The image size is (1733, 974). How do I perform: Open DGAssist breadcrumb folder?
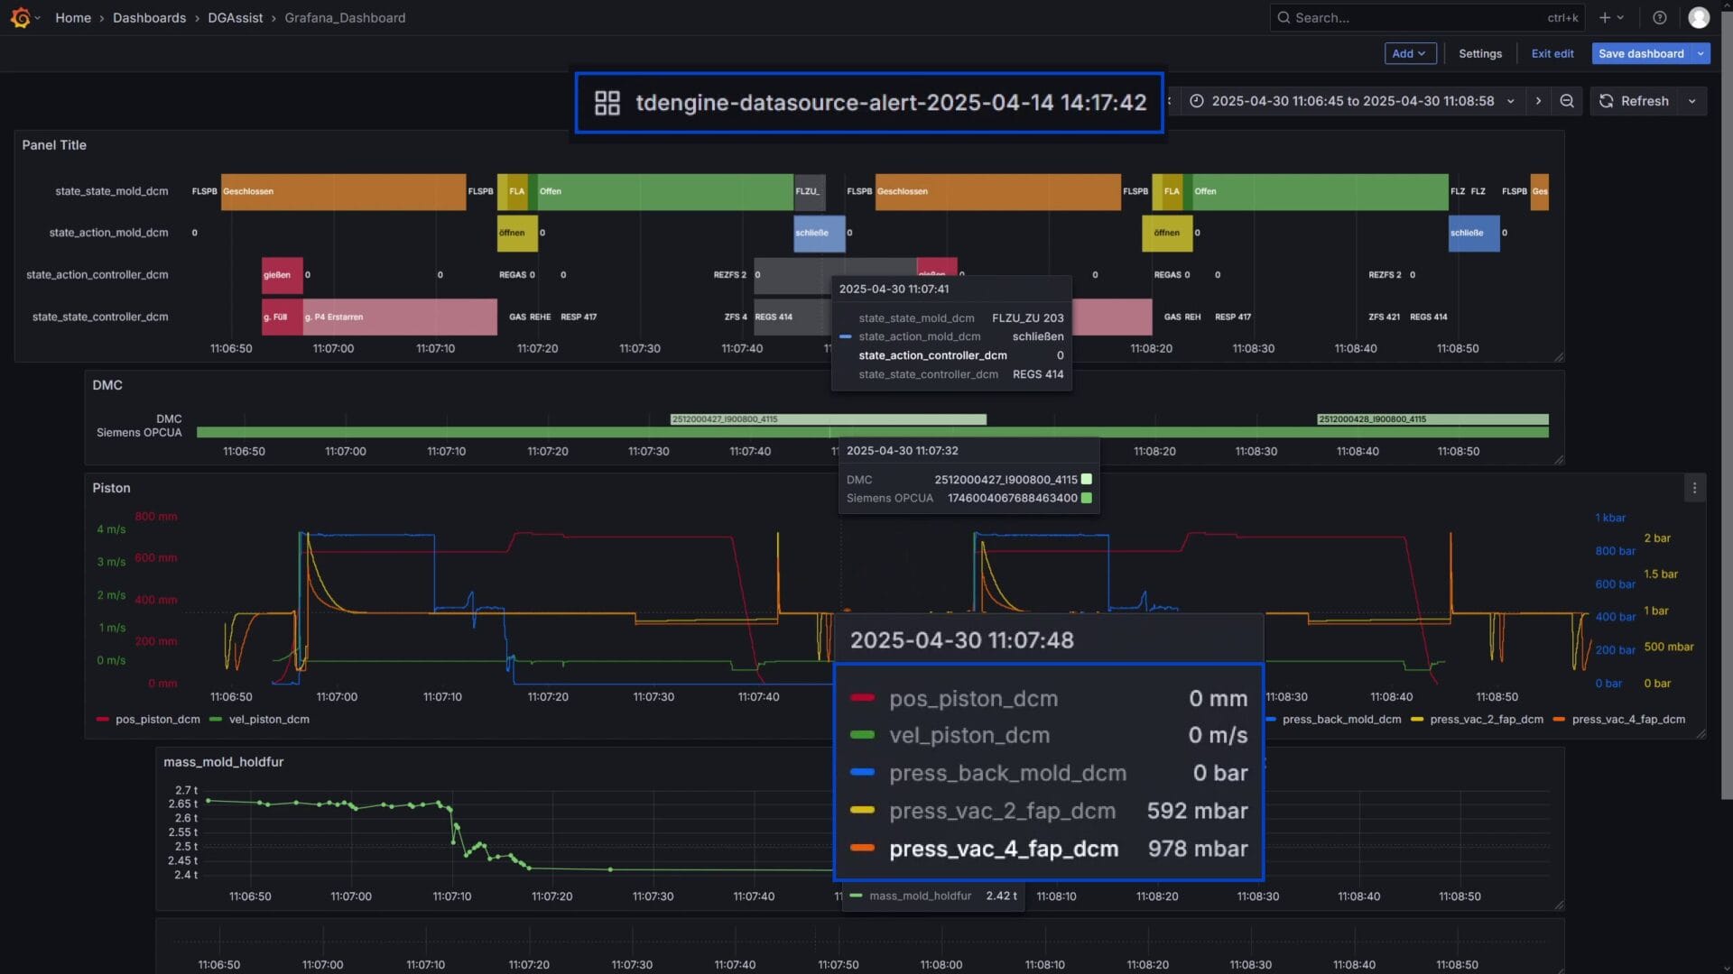coord(235,17)
